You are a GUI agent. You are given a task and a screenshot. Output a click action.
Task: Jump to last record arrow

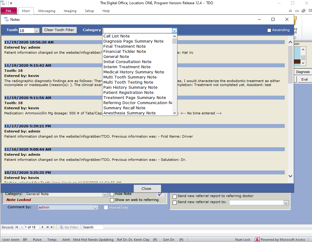pos(47,227)
